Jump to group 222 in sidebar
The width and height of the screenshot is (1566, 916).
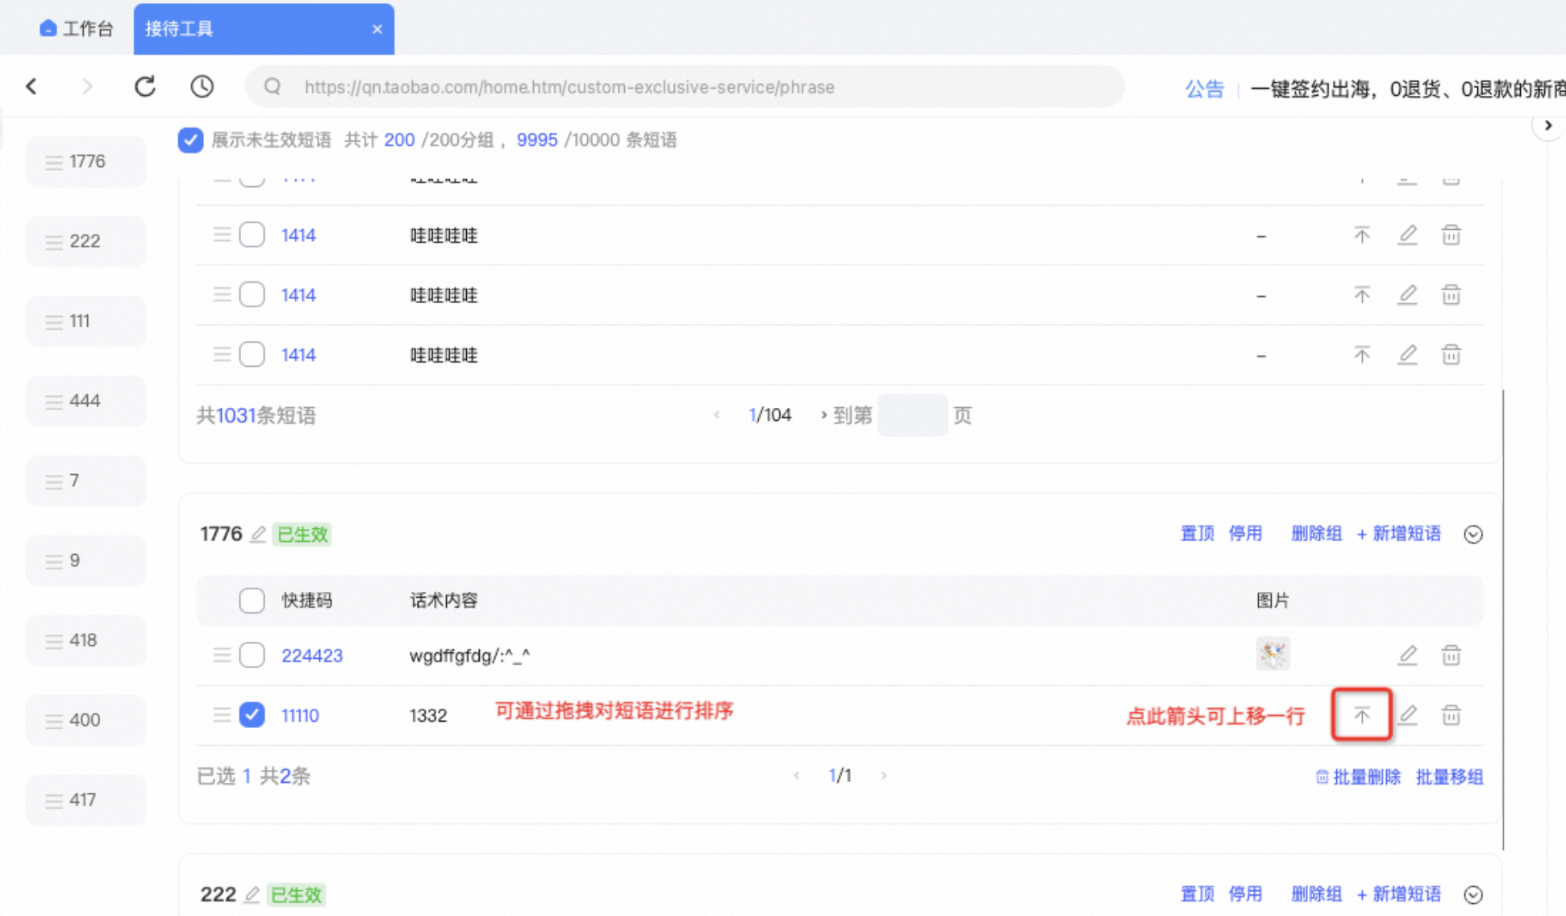86,241
